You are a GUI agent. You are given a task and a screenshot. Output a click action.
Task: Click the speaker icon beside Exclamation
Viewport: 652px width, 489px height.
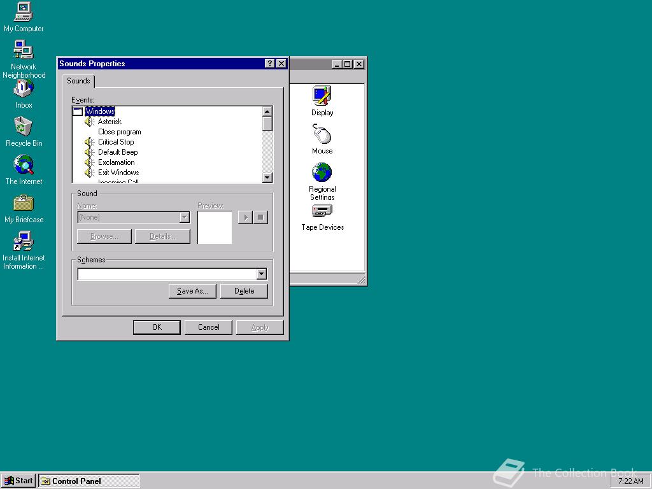click(x=89, y=162)
